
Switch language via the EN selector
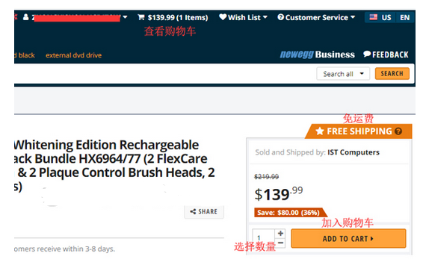pyautogui.click(x=404, y=17)
